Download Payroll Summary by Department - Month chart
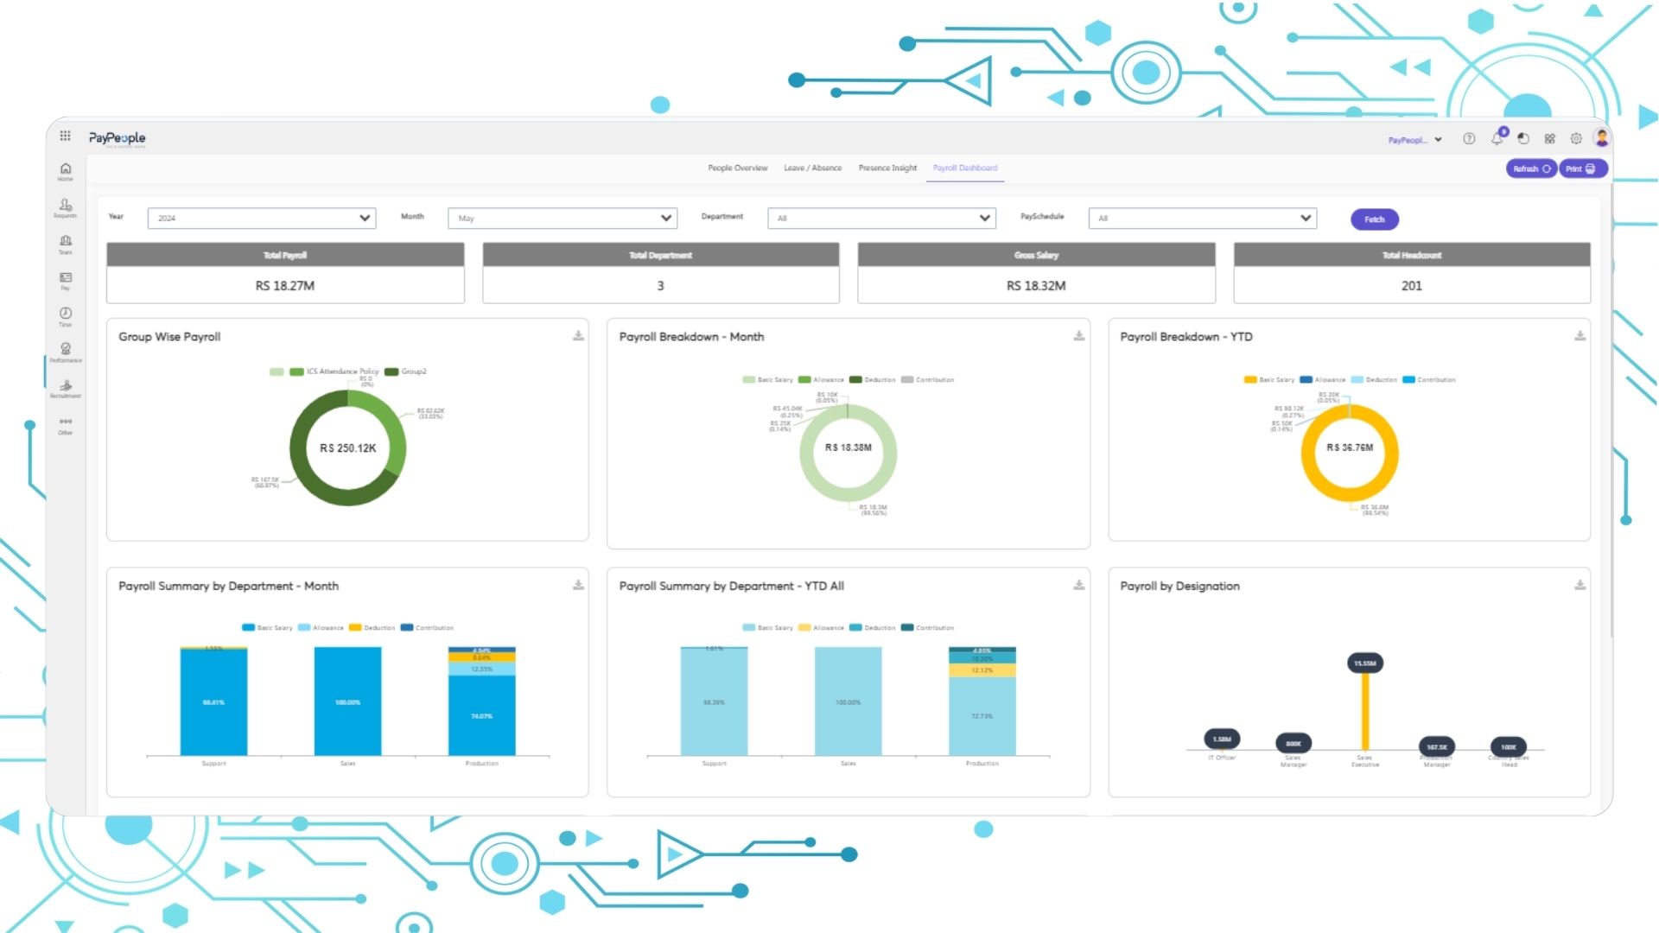The image size is (1659, 933). pyautogui.click(x=578, y=586)
